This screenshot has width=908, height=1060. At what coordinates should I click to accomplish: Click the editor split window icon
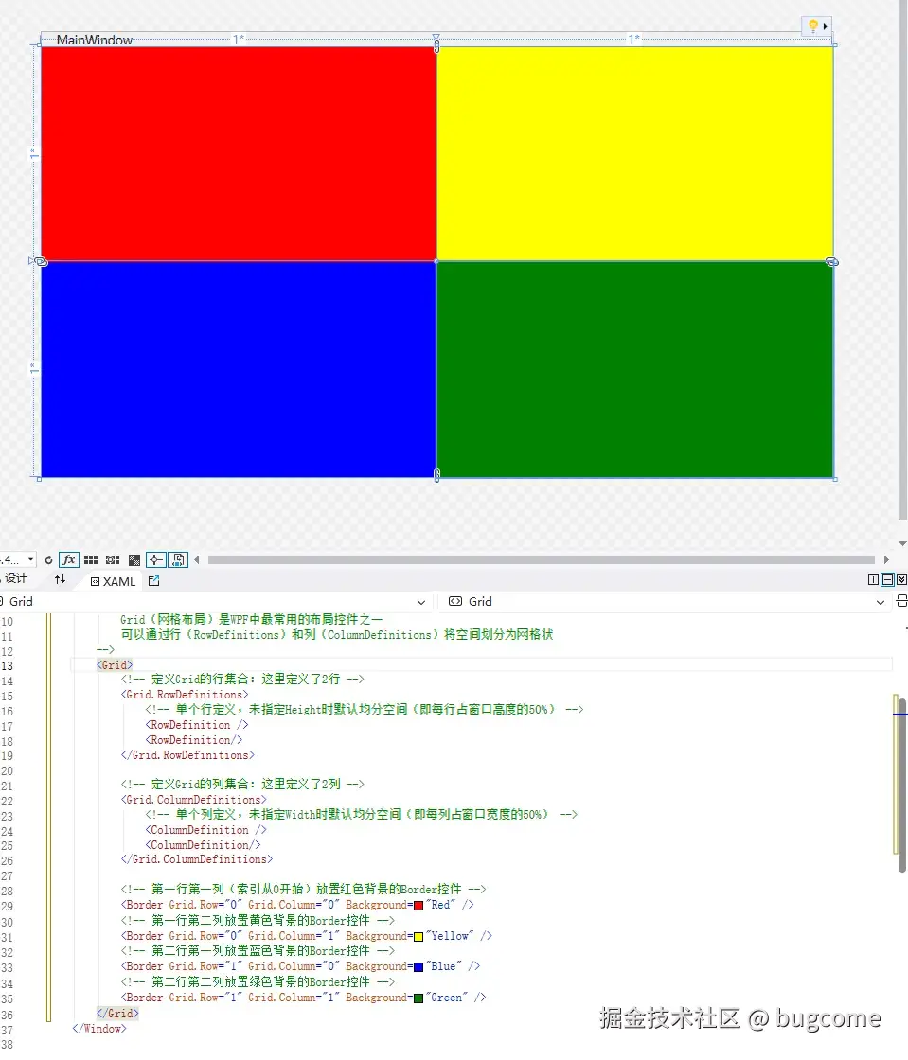pos(902,601)
